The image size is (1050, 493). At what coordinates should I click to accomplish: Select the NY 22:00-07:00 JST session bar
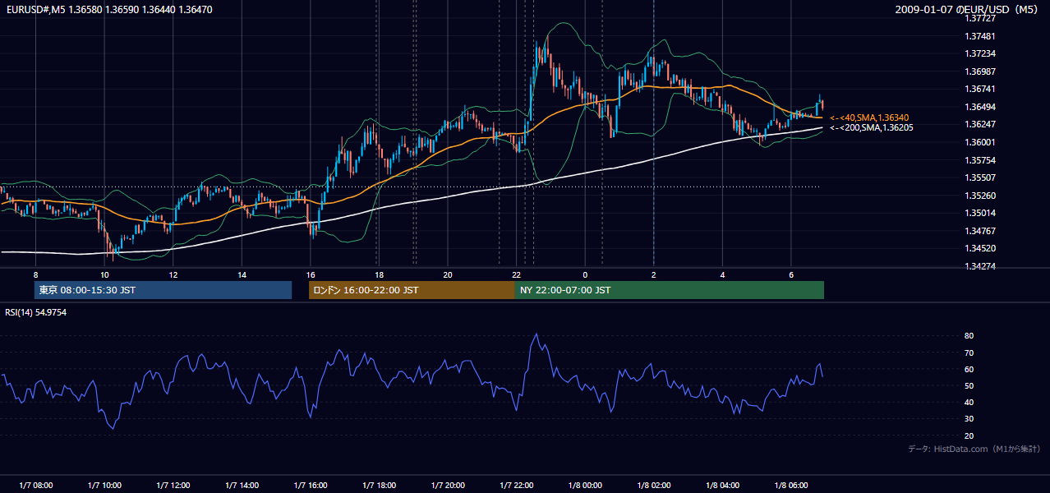pyautogui.click(x=670, y=290)
